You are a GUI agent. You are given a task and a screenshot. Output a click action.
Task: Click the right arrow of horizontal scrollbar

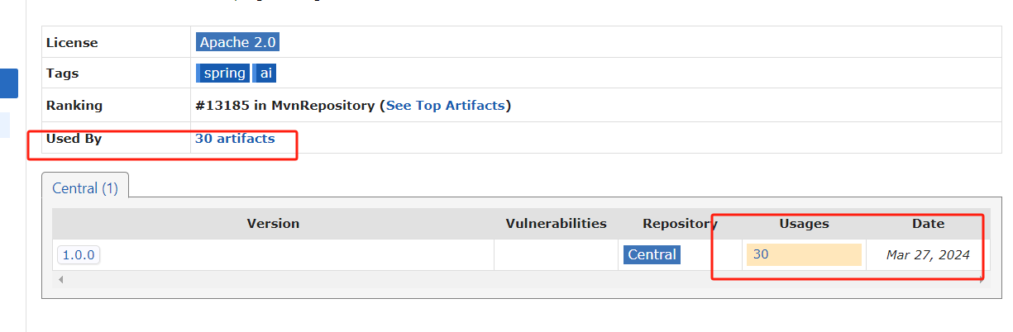coord(981,279)
